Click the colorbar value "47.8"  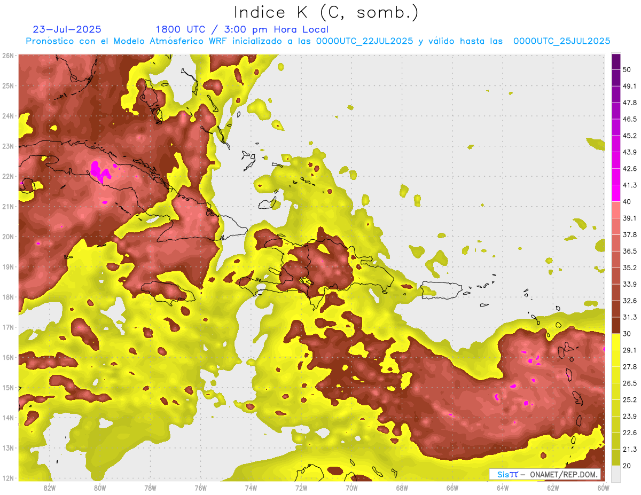(629, 103)
